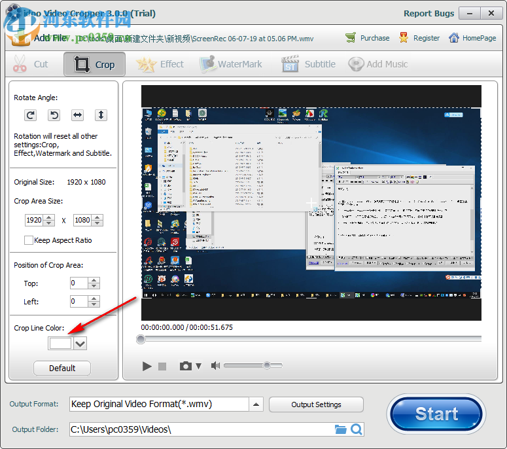
Task: Minimize the Video Cropper window
Action: point(470,14)
